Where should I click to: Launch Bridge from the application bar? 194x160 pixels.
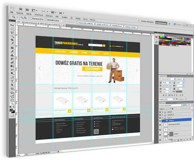[x=21, y=9]
